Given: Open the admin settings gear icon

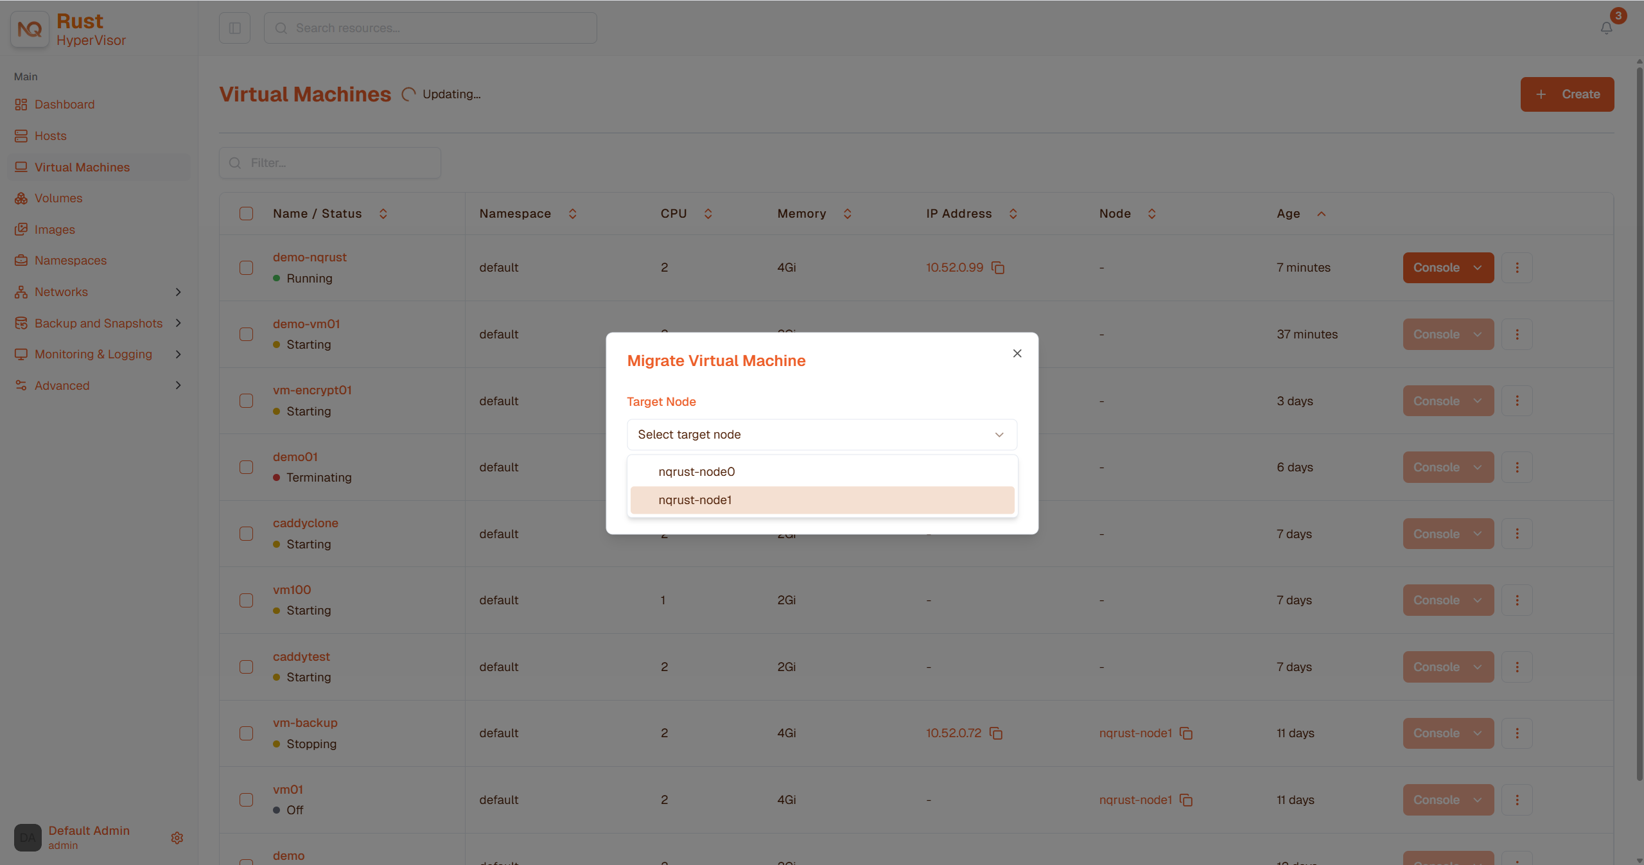Looking at the screenshot, I should pos(177,838).
